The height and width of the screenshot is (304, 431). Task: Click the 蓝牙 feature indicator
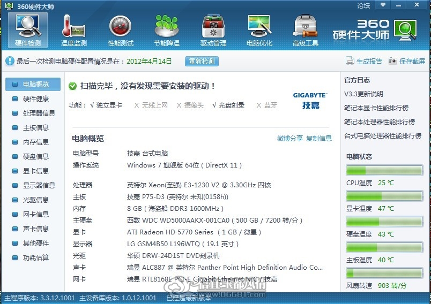click(267, 105)
